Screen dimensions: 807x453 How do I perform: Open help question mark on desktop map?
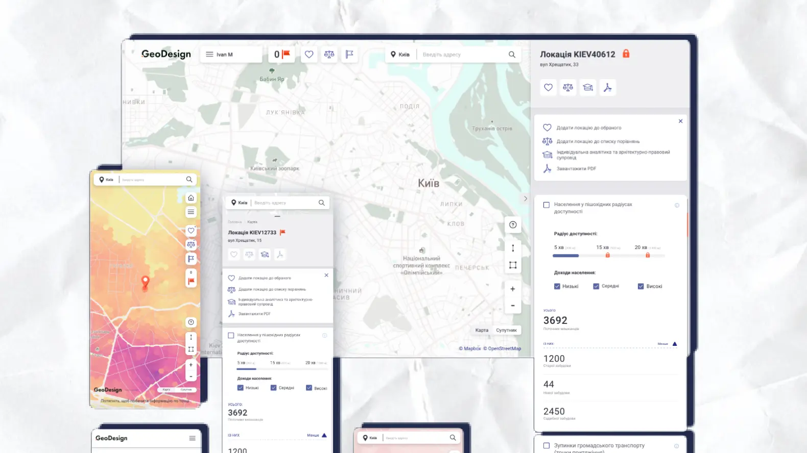[513, 224]
